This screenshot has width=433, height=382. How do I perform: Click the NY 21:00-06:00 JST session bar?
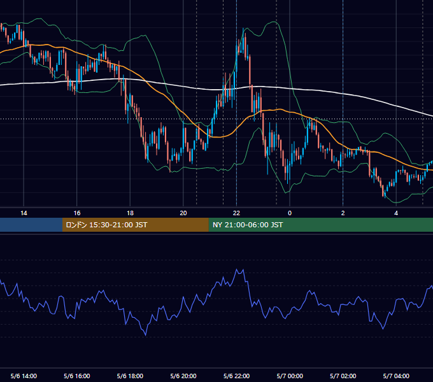320,225
